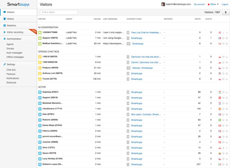Screen dimensions: 230x168
Task: Click chat icon of MidEast Satellites row
Action: click(x=40, y=44)
